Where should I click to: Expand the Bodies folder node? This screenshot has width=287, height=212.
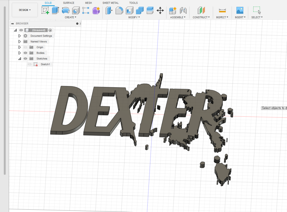point(19,53)
